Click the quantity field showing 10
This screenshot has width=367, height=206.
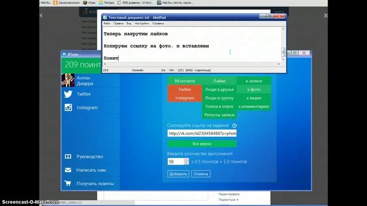[x=176, y=161]
